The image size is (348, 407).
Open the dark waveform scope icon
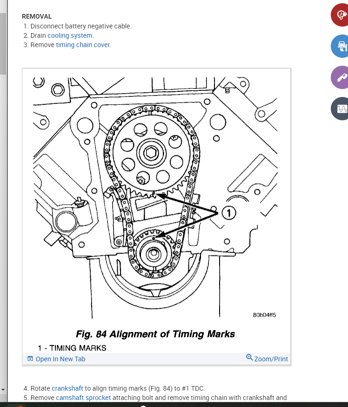[341, 109]
